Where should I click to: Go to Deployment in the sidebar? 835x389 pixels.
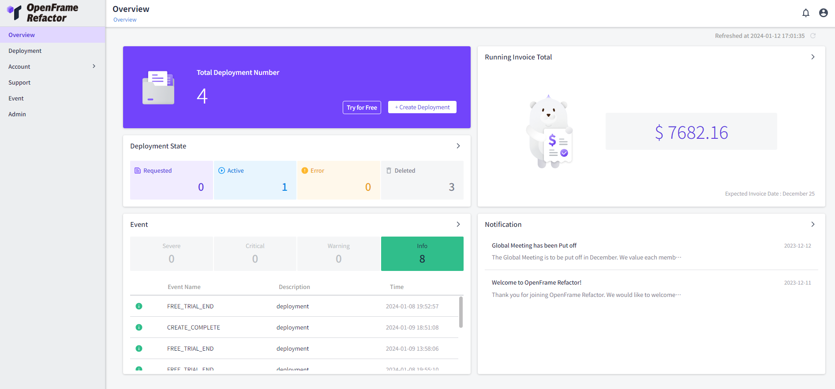[x=25, y=51]
